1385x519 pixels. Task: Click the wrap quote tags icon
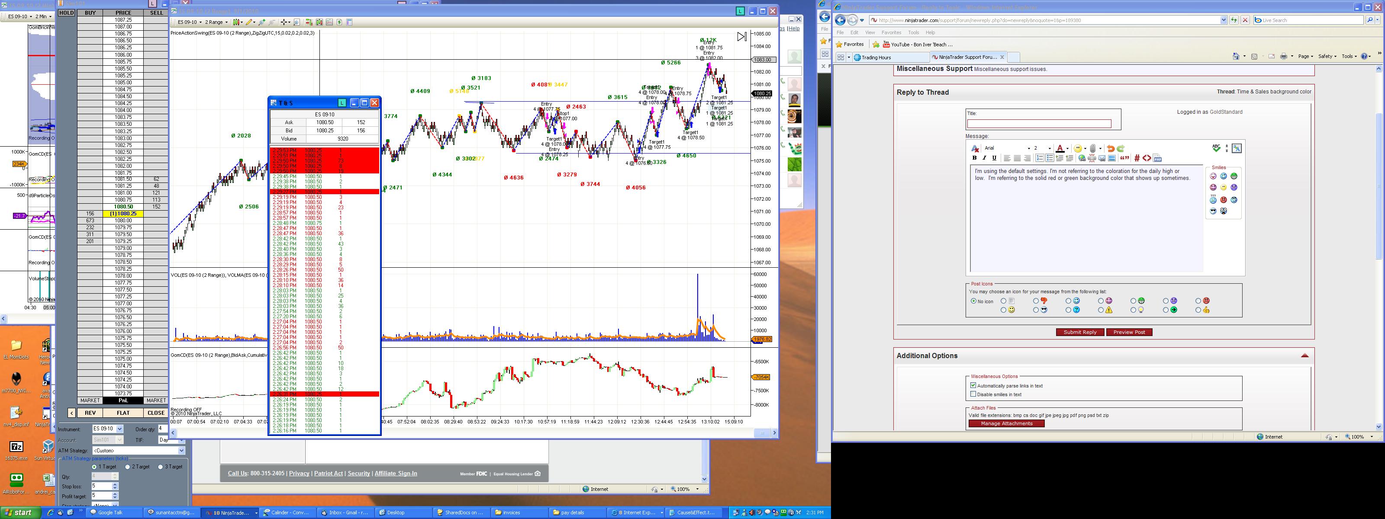click(x=1124, y=158)
